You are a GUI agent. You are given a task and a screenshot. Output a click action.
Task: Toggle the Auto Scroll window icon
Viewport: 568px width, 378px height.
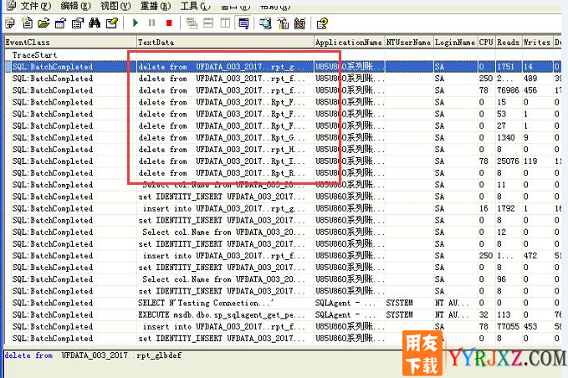243,23
